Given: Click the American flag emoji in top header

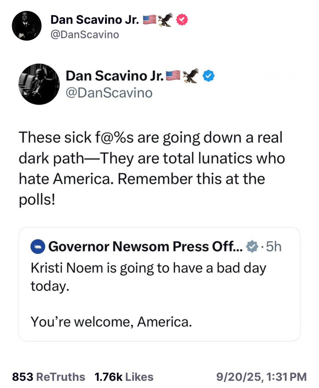Looking at the screenshot, I should point(149,20).
